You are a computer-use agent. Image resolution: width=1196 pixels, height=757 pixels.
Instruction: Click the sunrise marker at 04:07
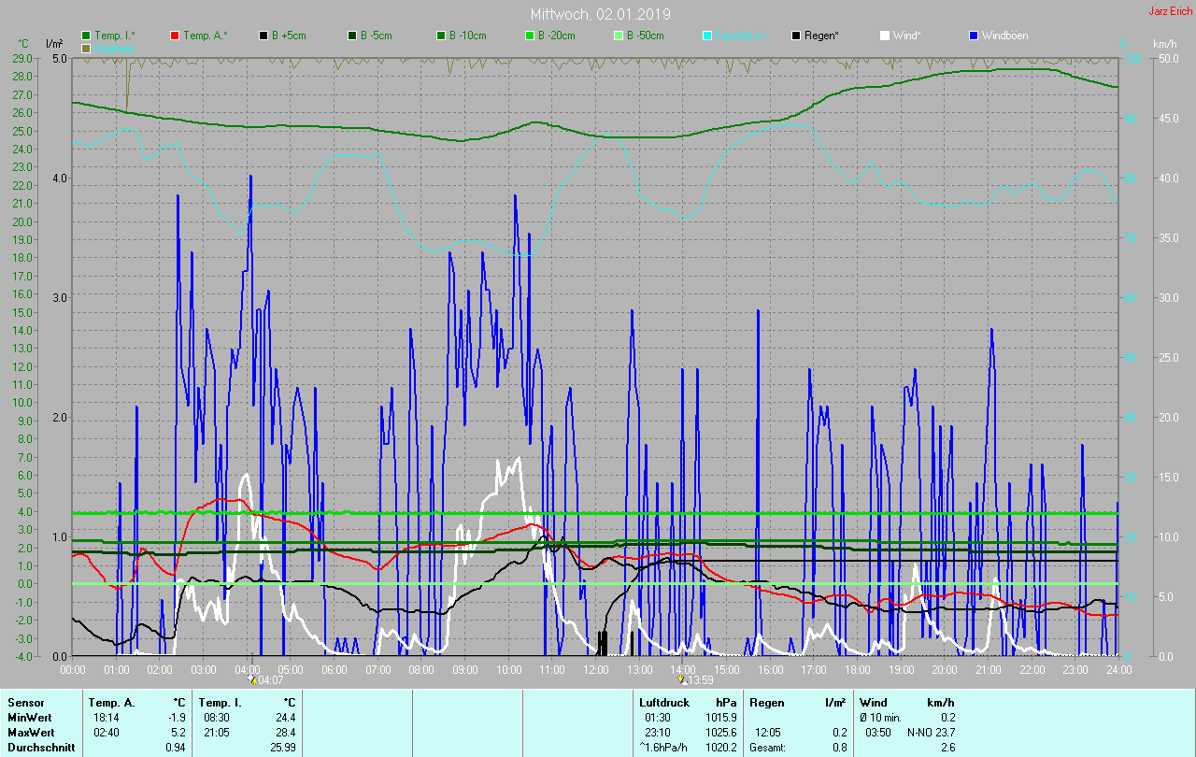coord(250,679)
